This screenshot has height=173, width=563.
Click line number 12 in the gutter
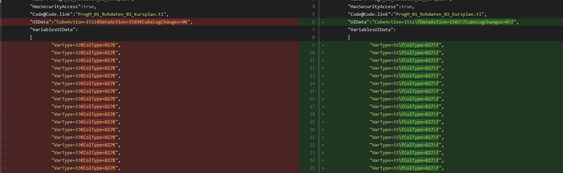click(312, 68)
